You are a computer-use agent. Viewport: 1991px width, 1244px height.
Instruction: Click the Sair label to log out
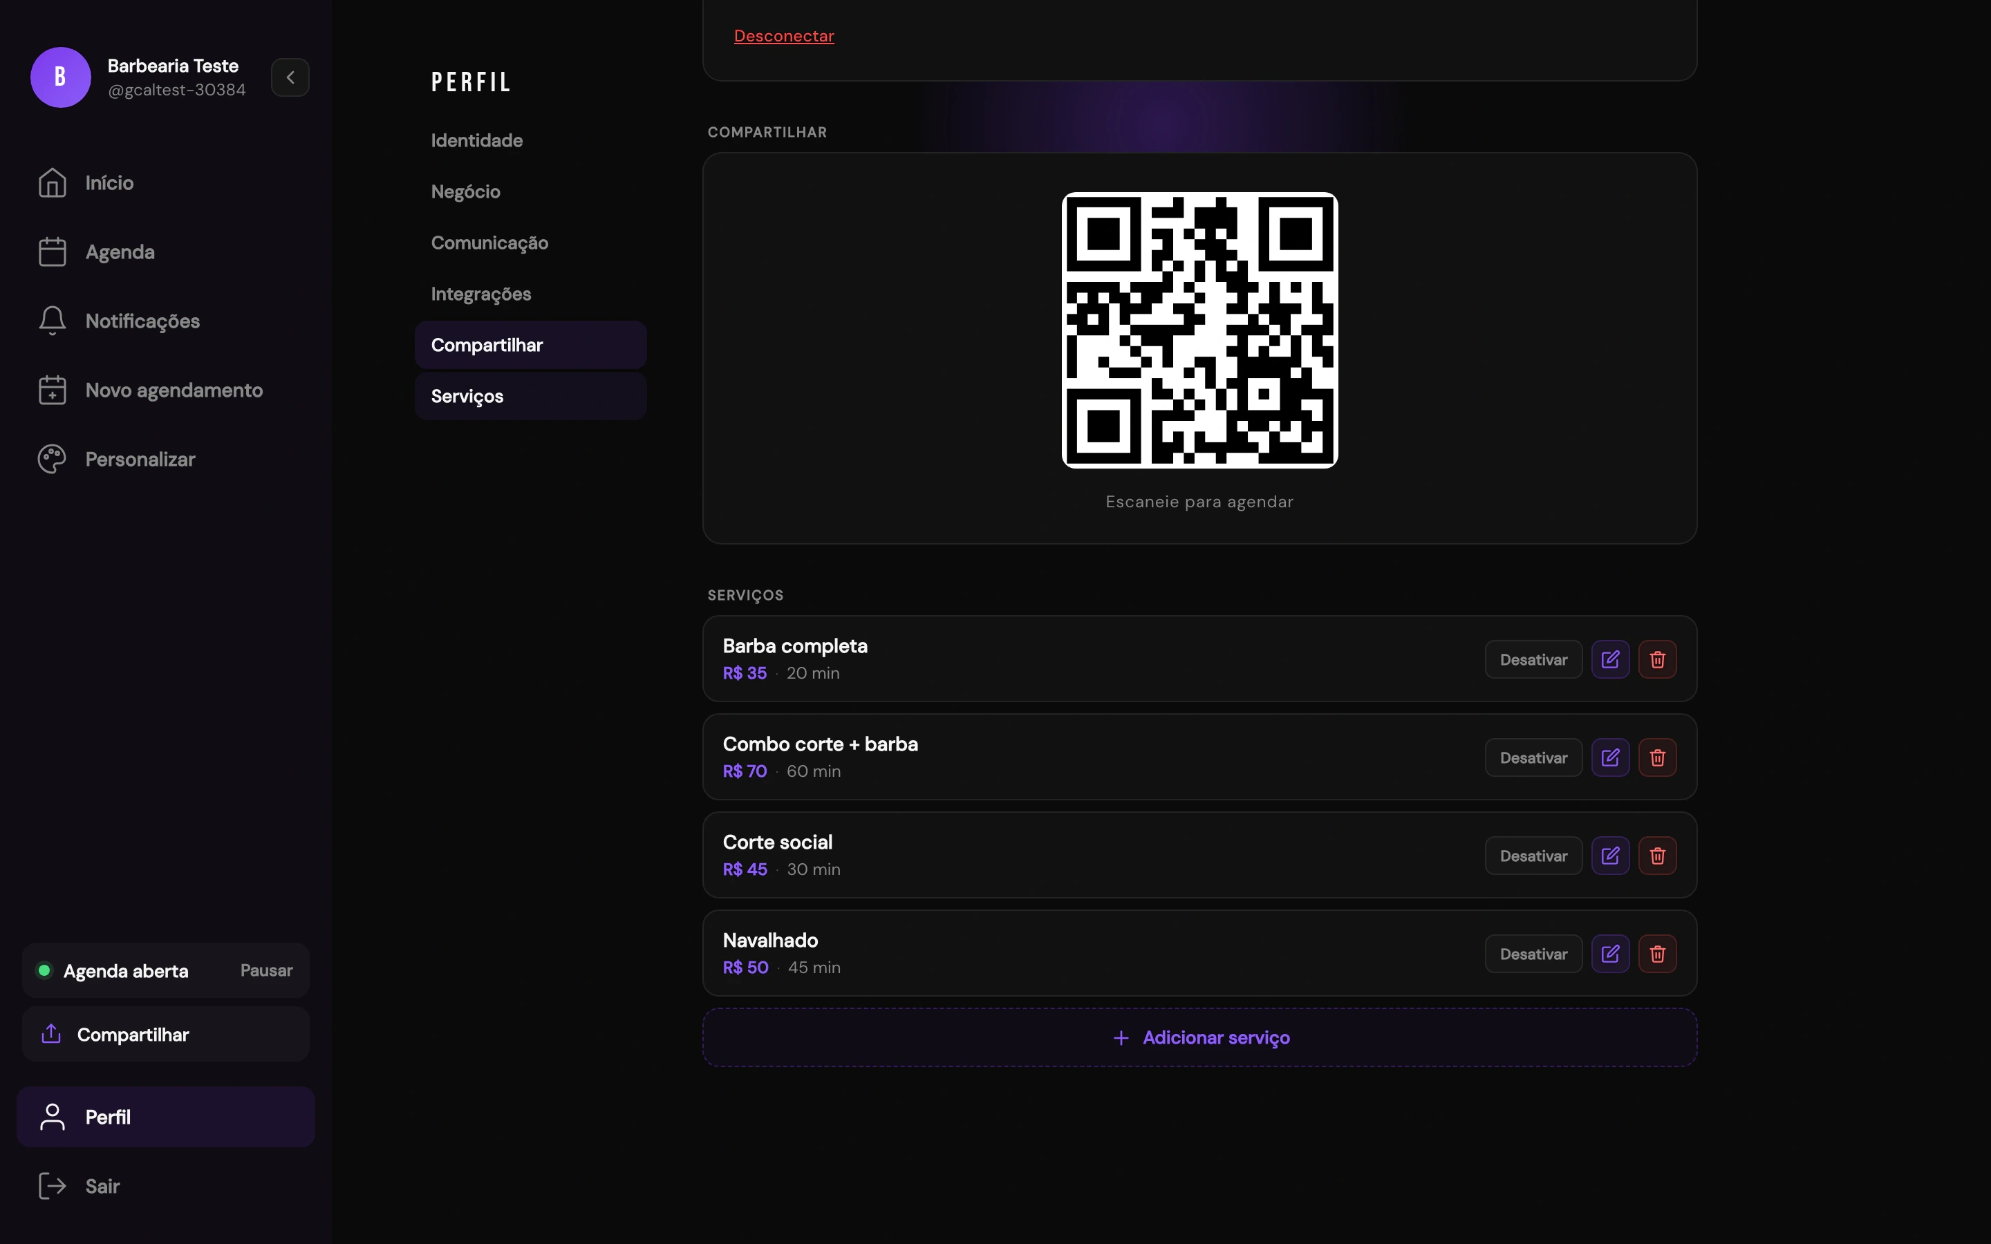103,1187
